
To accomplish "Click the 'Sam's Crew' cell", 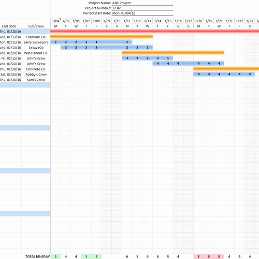I will [36, 80].
